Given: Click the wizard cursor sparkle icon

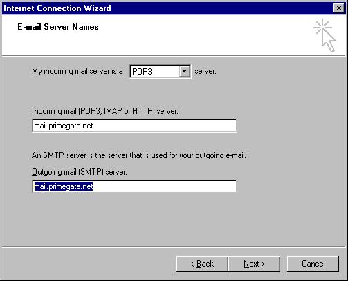Looking at the screenshot, I should pyautogui.click(x=324, y=35).
